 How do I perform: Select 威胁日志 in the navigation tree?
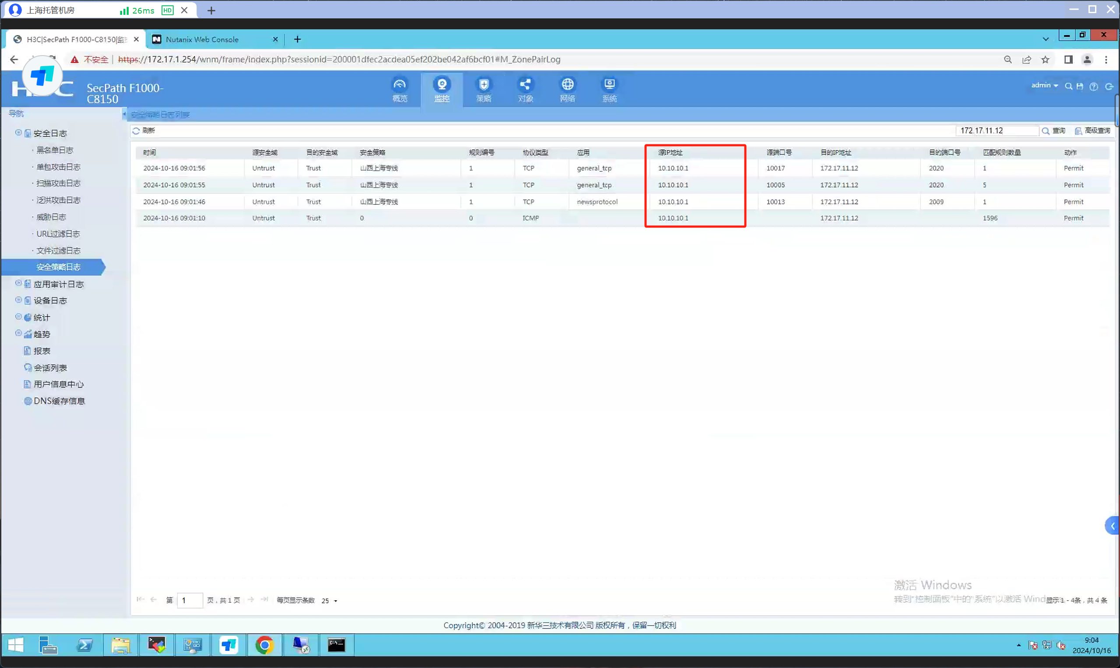point(51,217)
